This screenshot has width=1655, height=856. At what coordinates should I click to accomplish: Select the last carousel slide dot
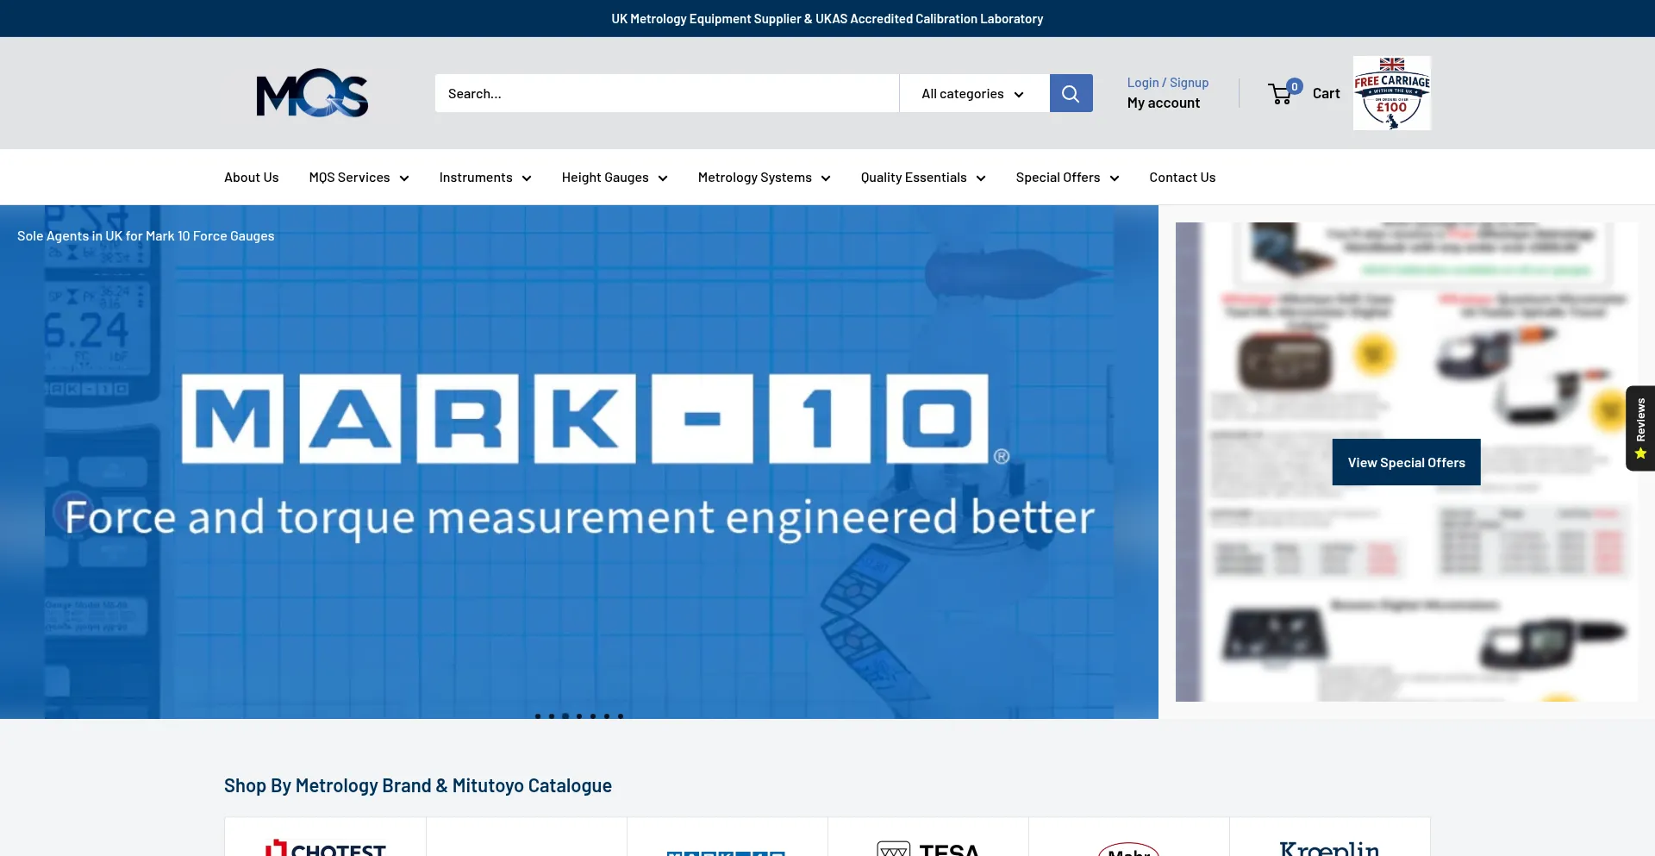pyautogui.click(x=621, y=715)
